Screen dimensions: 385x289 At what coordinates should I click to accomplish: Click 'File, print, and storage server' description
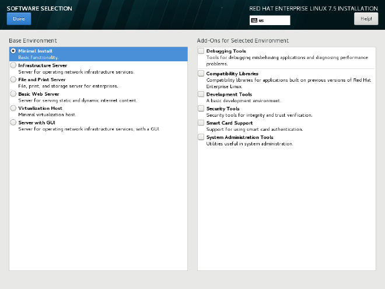(x=68, y=86)
